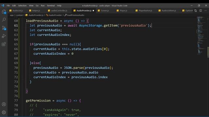Open the Run menu
209x117 pixels.
coord(43,6)
